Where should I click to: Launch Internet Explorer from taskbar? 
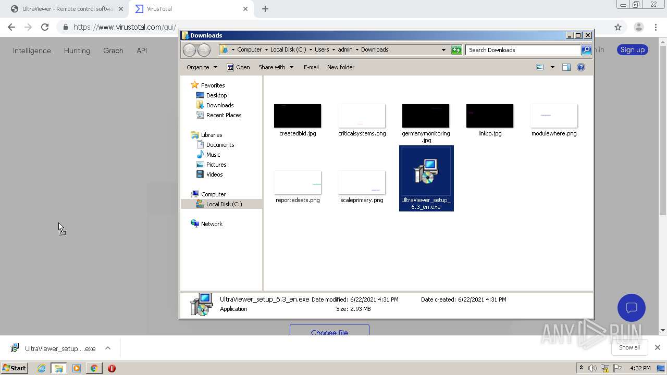41,368
